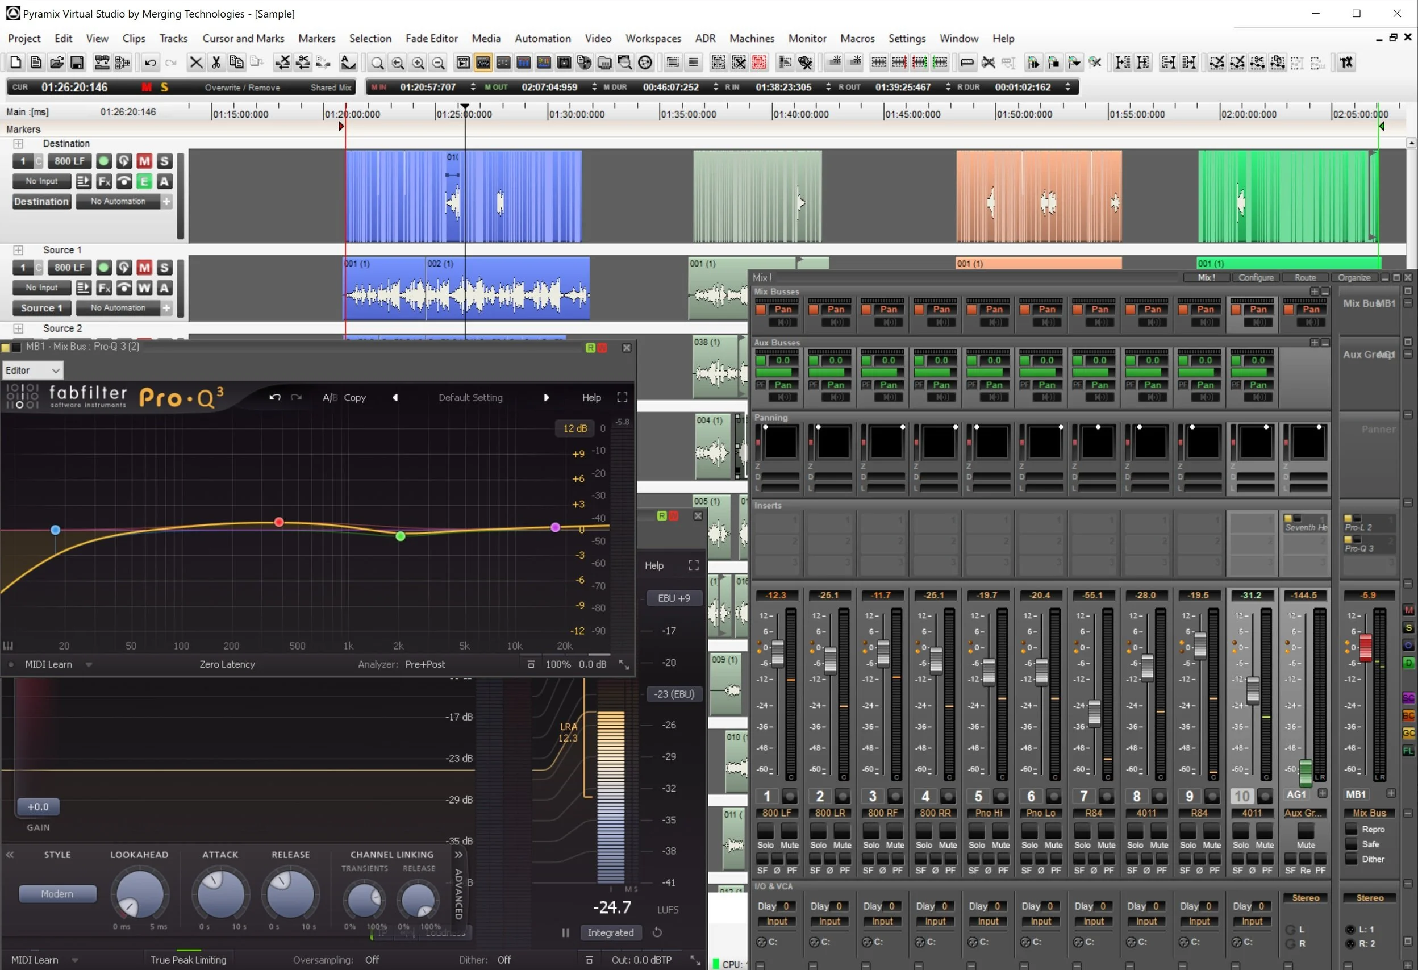Image resolution: width=1418 pixels, height=970 pixels.
Task: Switch to the Route mixer tab
Action: pyautogui.click(x=1304, y=277)
